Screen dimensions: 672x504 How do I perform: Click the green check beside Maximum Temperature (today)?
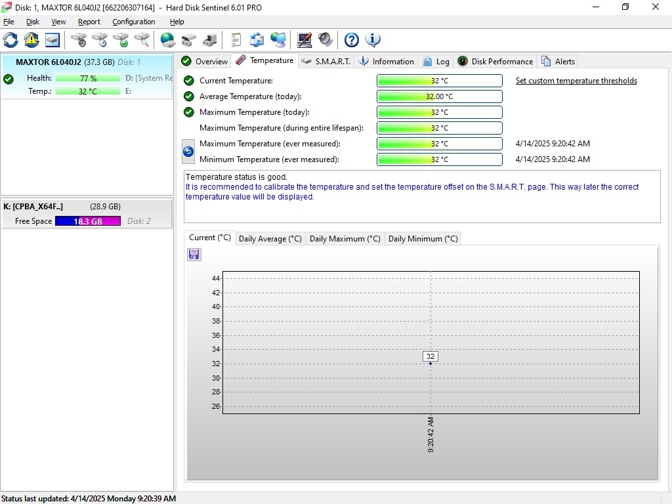tap(188, 112)
